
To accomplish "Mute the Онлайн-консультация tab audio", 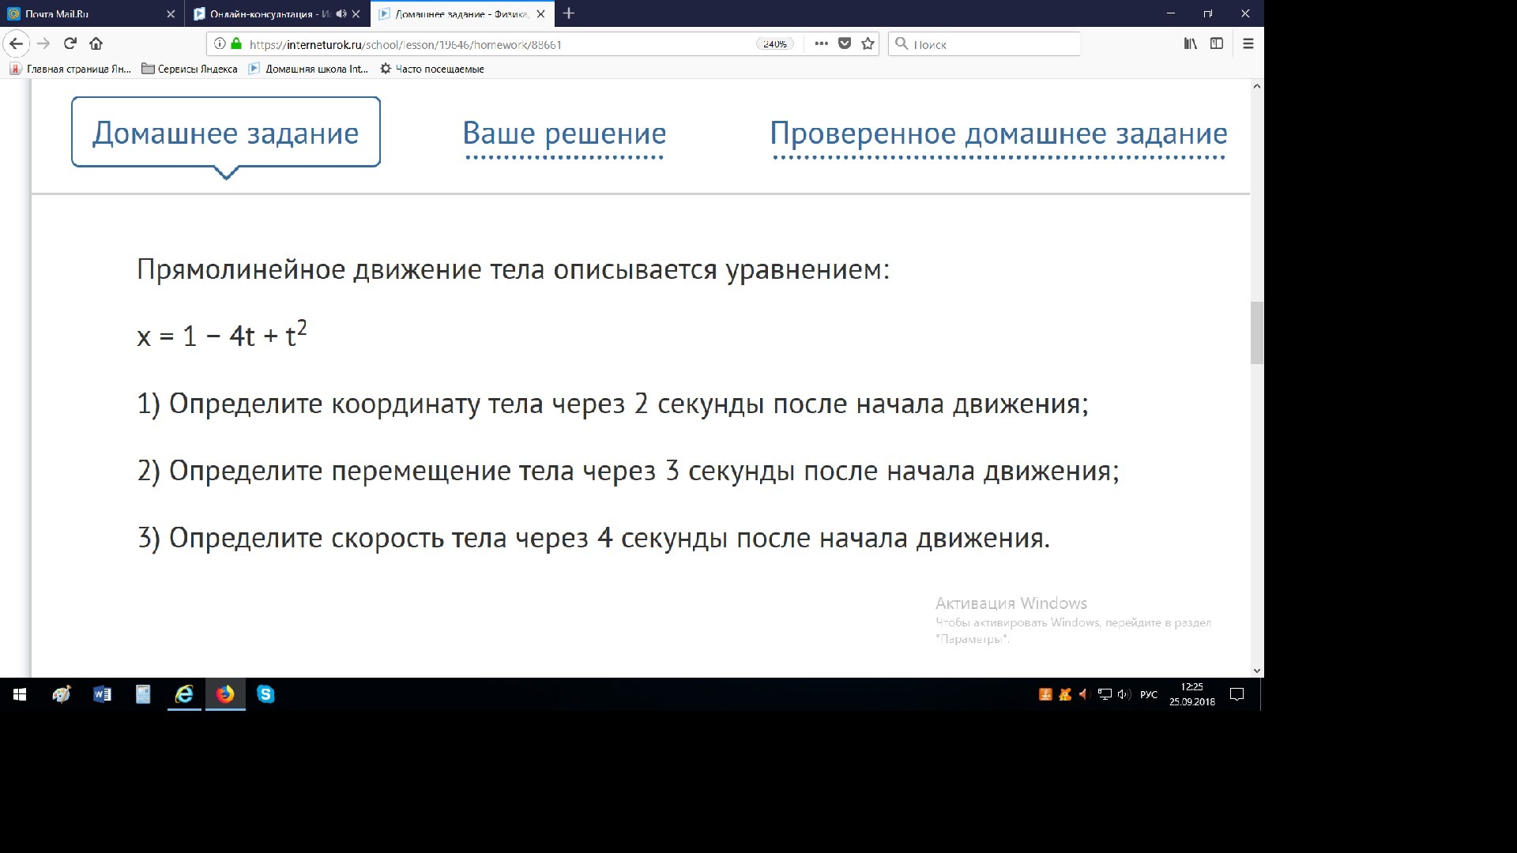I will pos(341,13).
